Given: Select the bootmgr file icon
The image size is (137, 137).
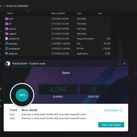Looking at the screenshot, I should click(x=7, y=43).
